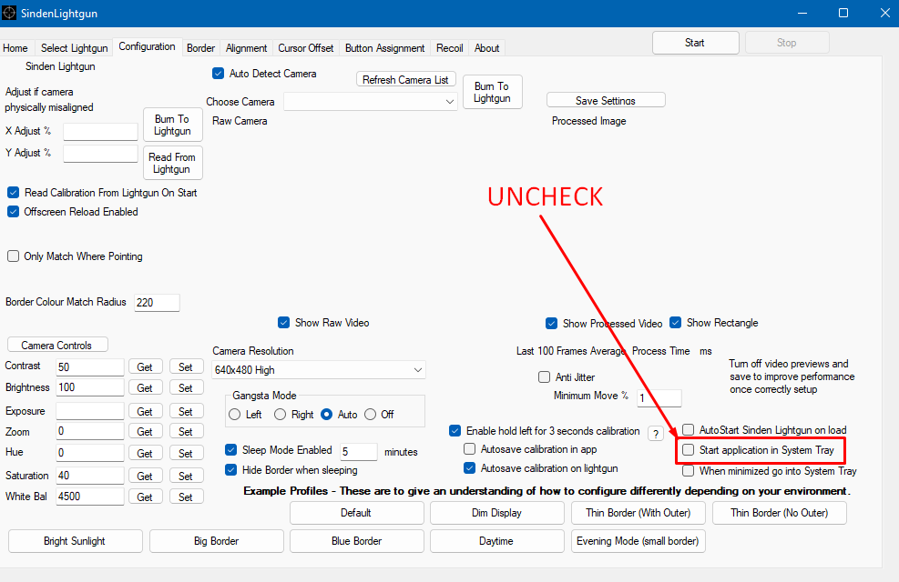Image resolution: width=899 pixels, height=582 pixels.
Task: Click the X Adjust % input field
Action: (x=100, y=131)
